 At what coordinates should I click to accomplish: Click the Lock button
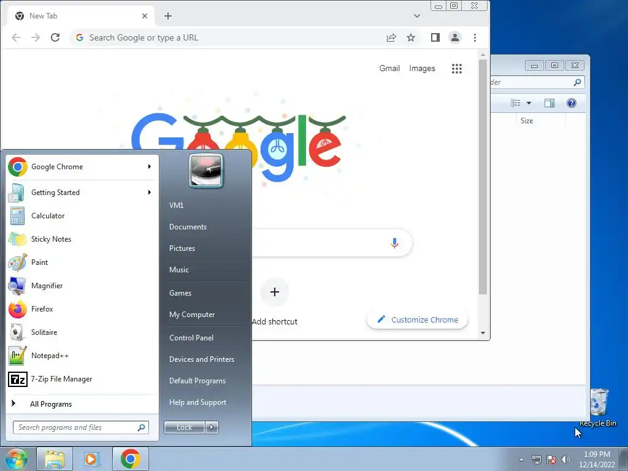(x=184, y=427)
